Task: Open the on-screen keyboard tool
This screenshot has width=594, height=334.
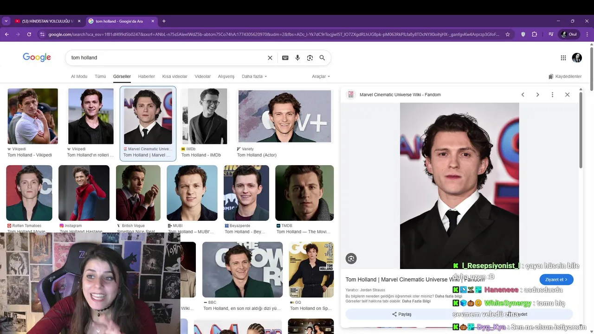Action: 285,58
